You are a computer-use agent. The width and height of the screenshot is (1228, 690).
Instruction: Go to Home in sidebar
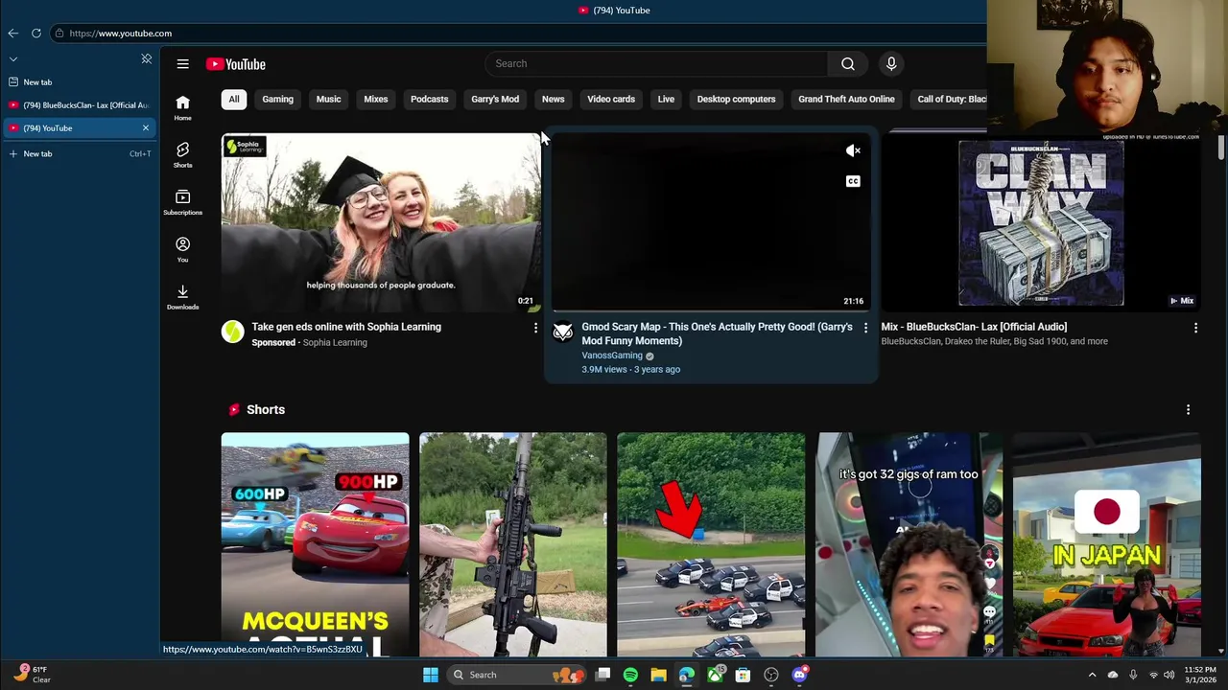(182, 108)
